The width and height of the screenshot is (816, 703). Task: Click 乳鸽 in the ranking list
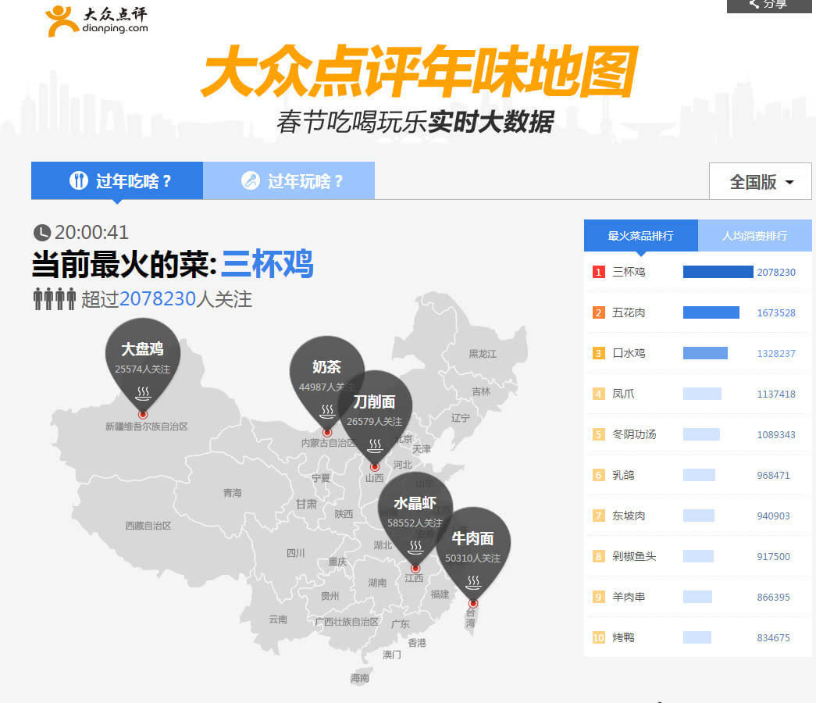(x=623, y=475)
